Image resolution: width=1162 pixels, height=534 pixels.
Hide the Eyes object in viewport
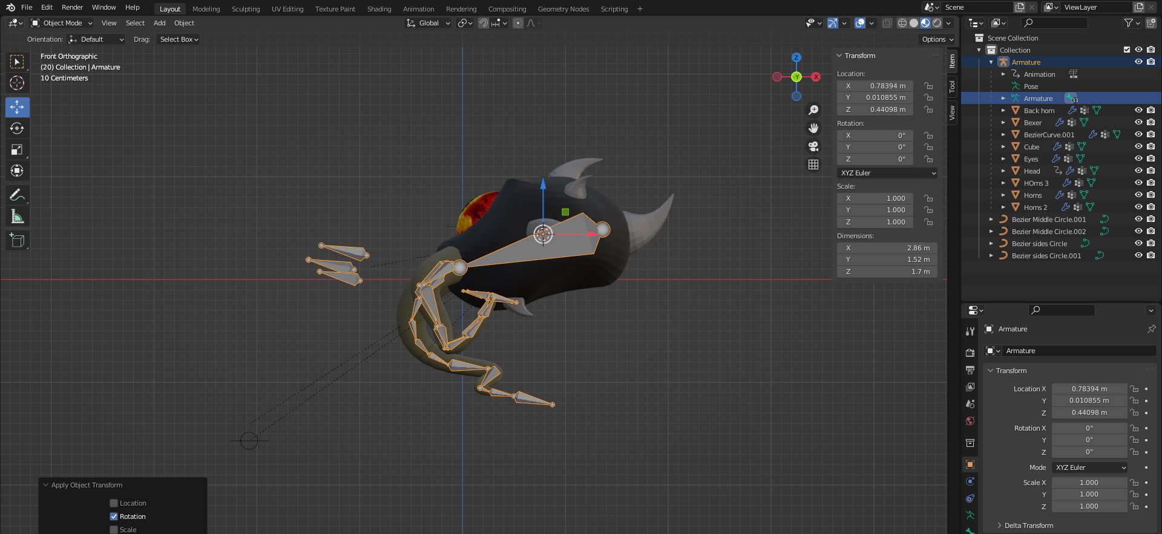tap(1138, 159)
